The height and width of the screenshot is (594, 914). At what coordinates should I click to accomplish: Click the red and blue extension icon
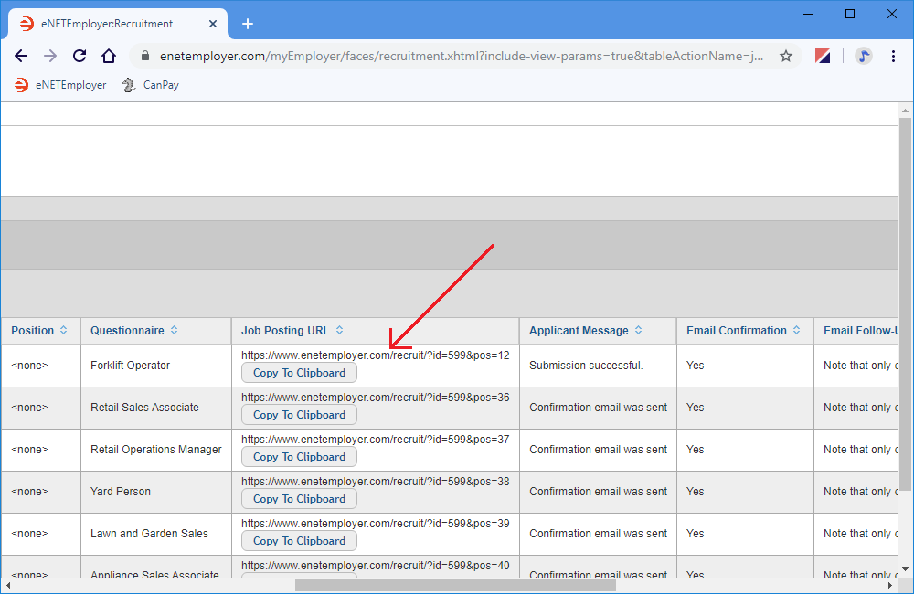[823, 56]
